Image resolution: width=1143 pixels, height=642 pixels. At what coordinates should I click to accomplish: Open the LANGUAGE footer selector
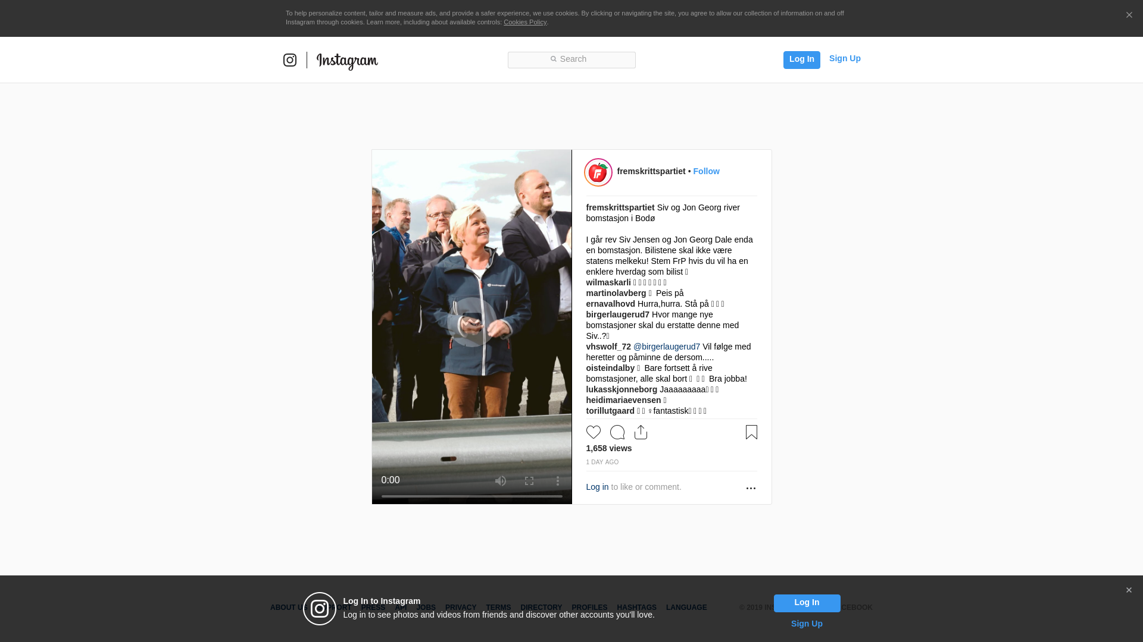click(x=686, y=608)
